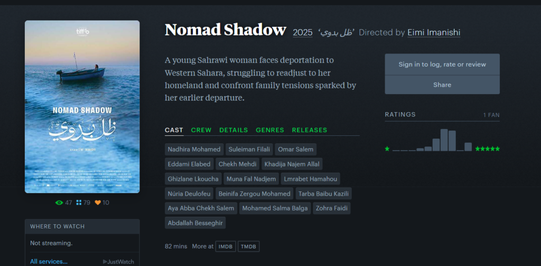Viewport: 541px width, 266px height.
Task: Click the single green star icon
Action: [387, 149]
